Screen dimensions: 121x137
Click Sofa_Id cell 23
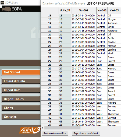pyautogui.click(x=65, y=46)
